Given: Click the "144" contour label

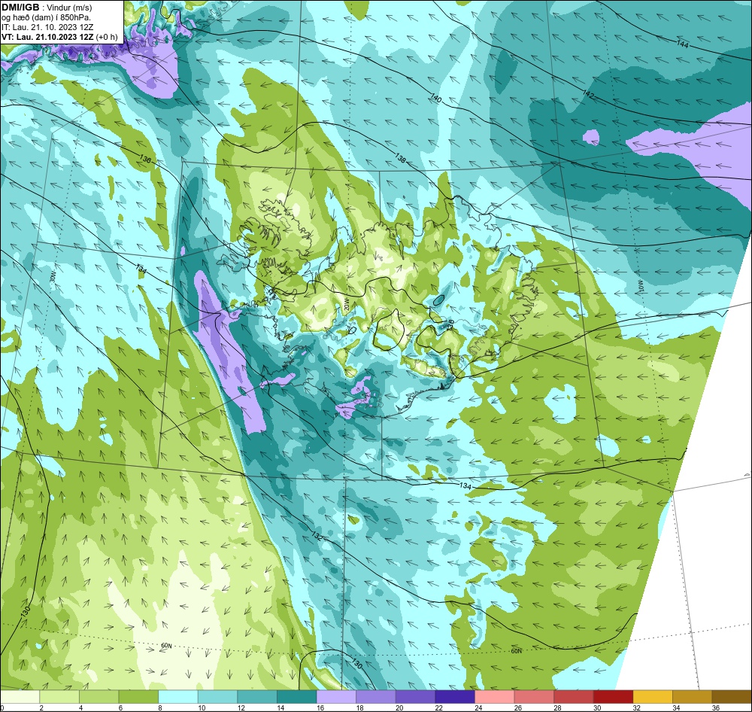Looking at the screenshot, I should click(683, 44).
